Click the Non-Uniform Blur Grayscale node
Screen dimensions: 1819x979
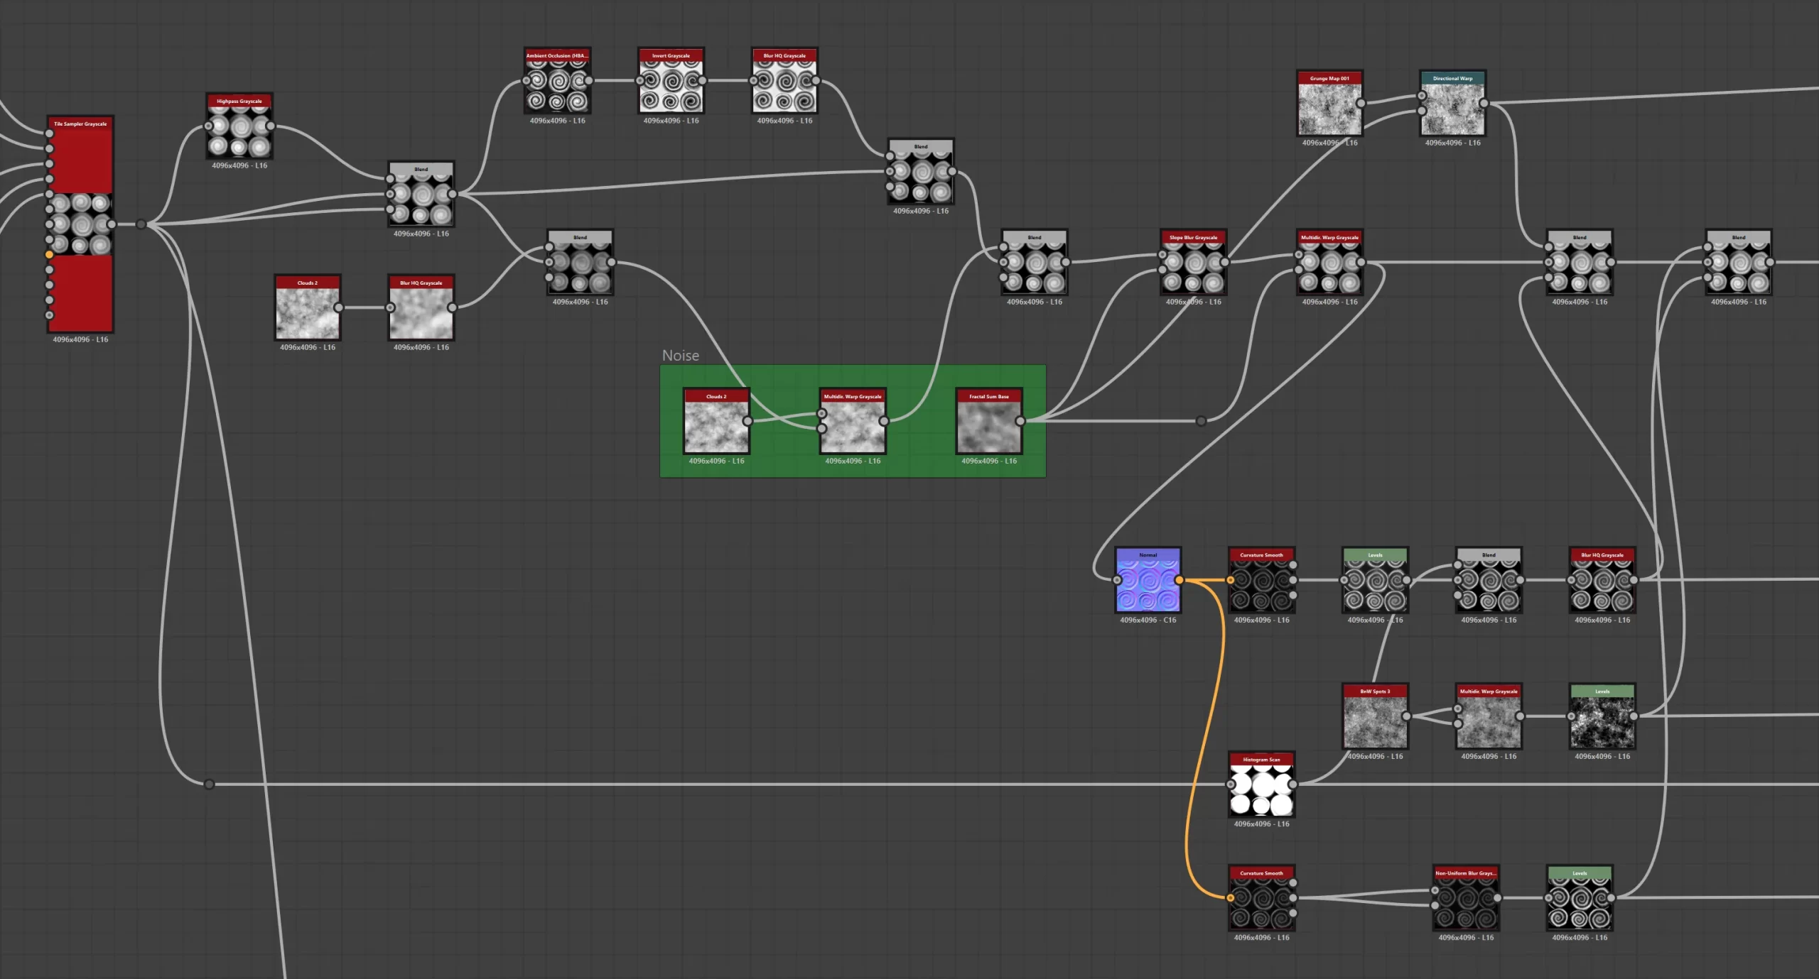(x=1466, y=898)
